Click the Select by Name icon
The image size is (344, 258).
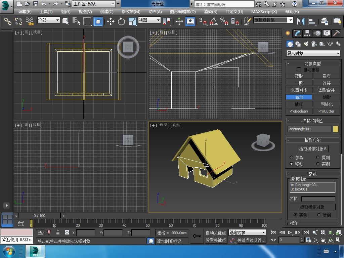pyautogui.click(x=76, y=21)
